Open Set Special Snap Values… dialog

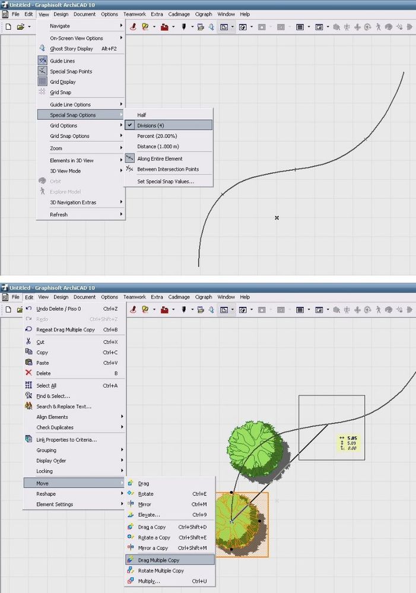point(169,182)
